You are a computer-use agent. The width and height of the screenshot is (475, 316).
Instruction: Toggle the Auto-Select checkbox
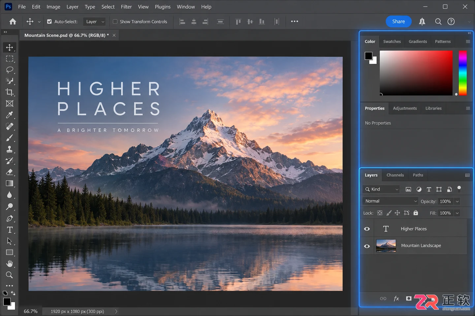click(49, 22)
